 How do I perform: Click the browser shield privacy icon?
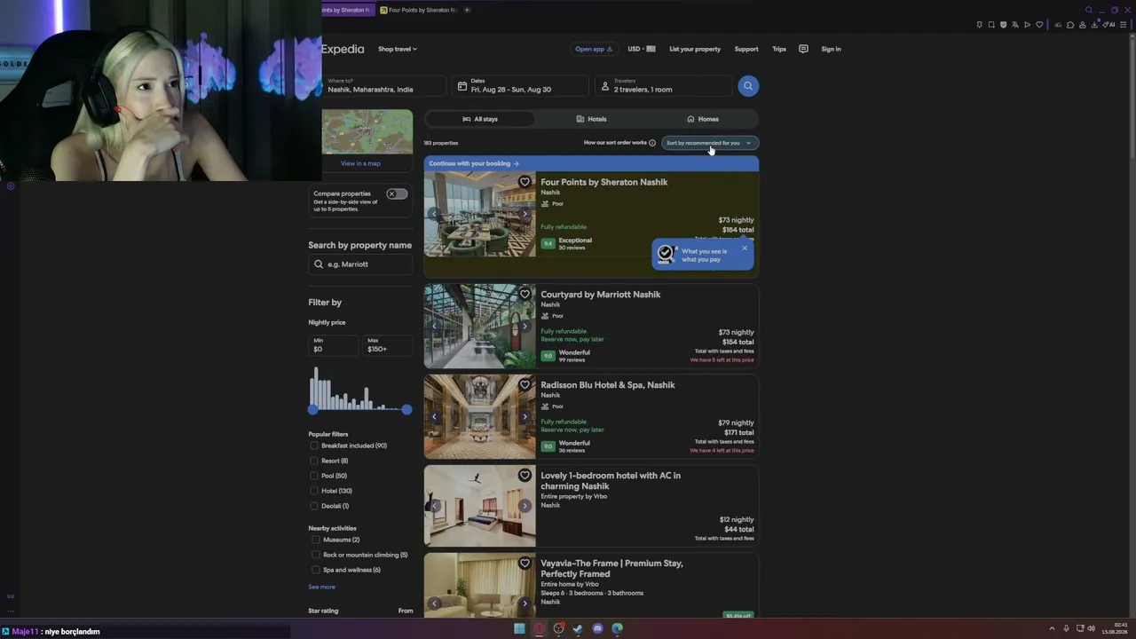(1003, 25)
